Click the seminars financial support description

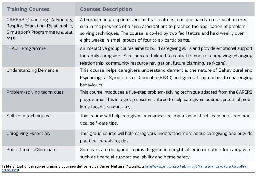click(166, 153)
